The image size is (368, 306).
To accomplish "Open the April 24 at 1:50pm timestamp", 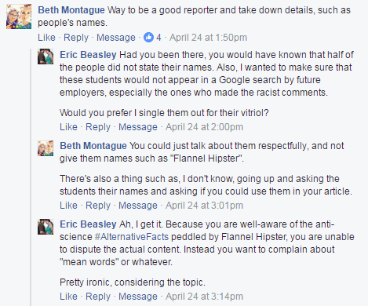I will [x=208, y=38].
